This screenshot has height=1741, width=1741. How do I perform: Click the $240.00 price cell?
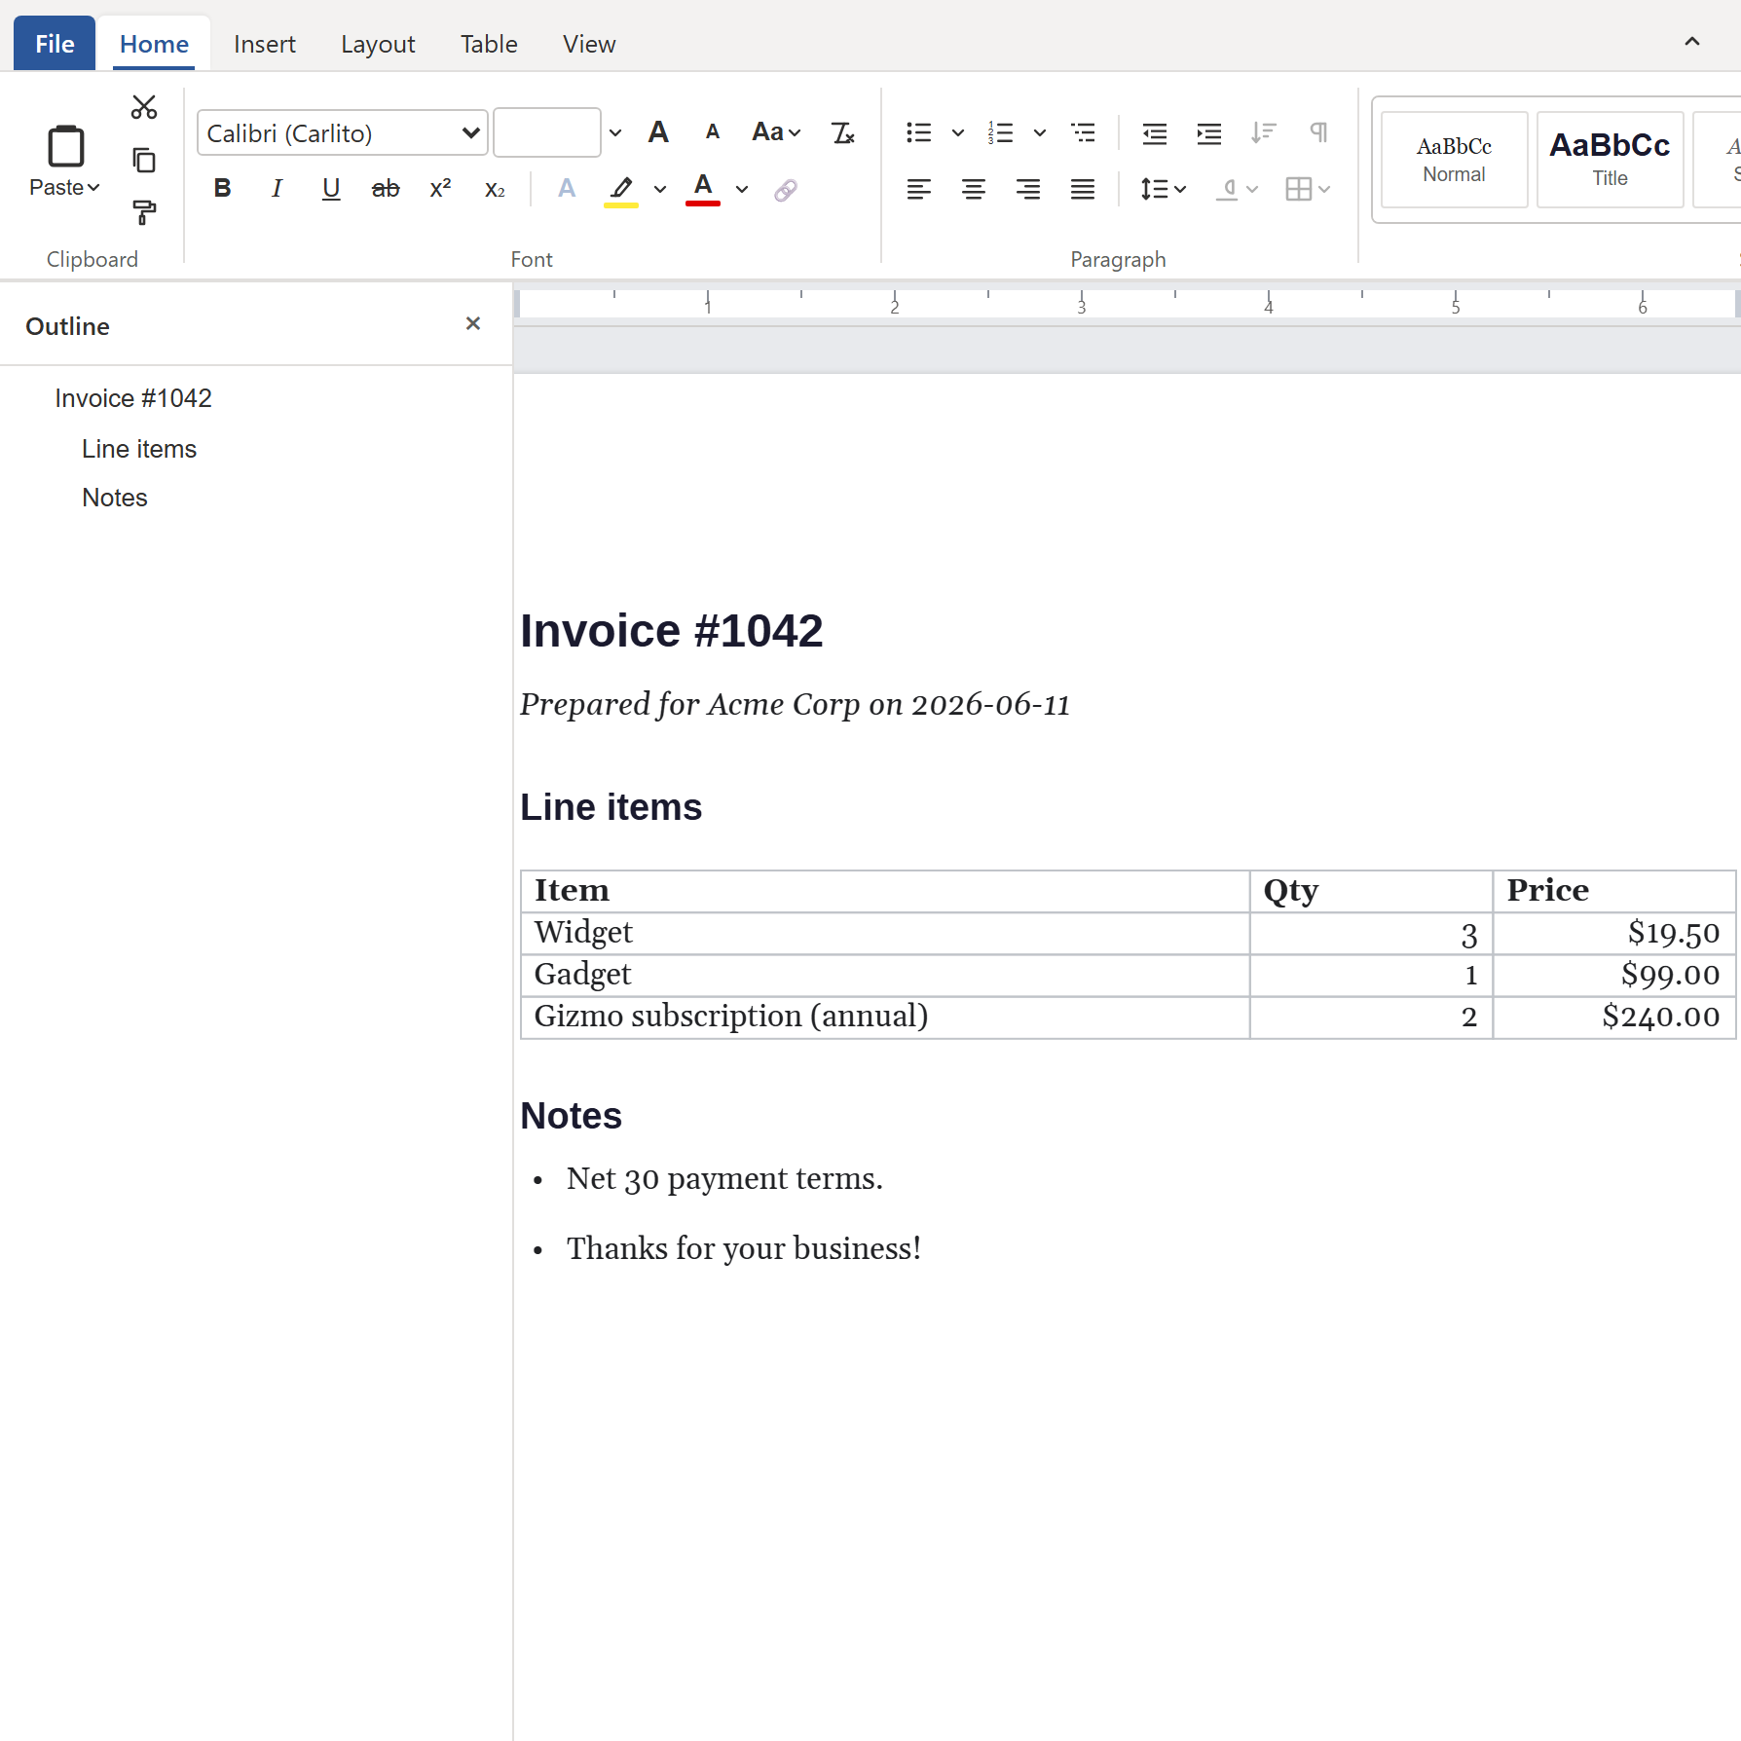[1613, 1017]
